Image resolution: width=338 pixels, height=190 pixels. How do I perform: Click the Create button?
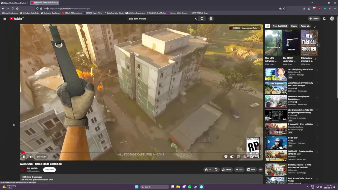pyautogui.click(x=314, y=18)
